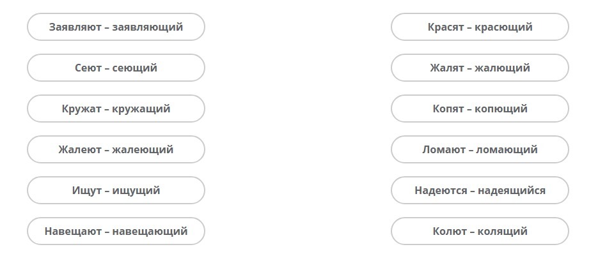
Task: Pick the 'Жалеют – жалеющий' pair
Action: click(116, 149)
